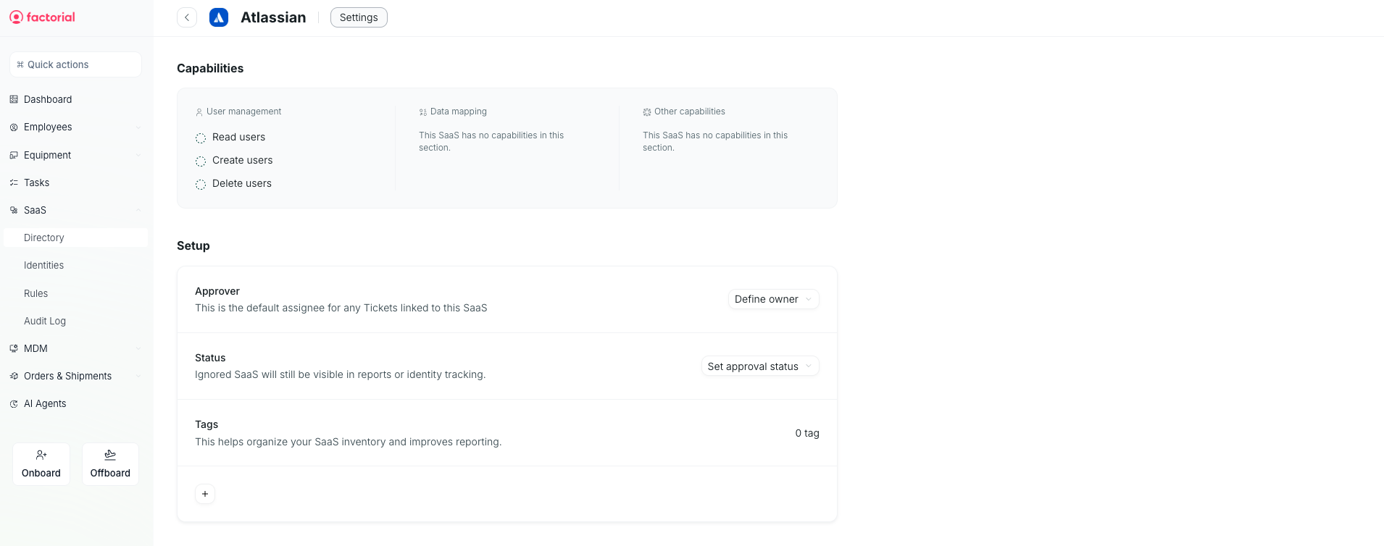Open the Set approval status dropdown

(x=759, y=366)
